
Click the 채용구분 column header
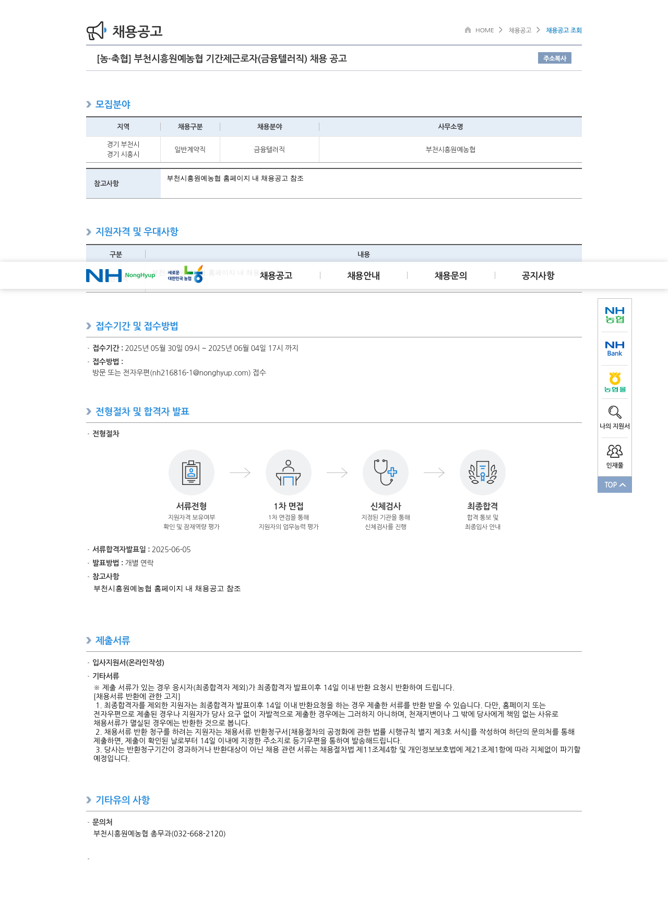point(190,127)
